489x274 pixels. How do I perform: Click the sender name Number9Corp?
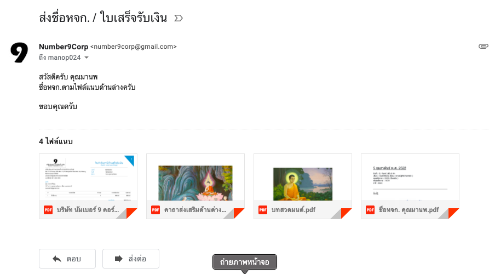click(x=64, y=47)
